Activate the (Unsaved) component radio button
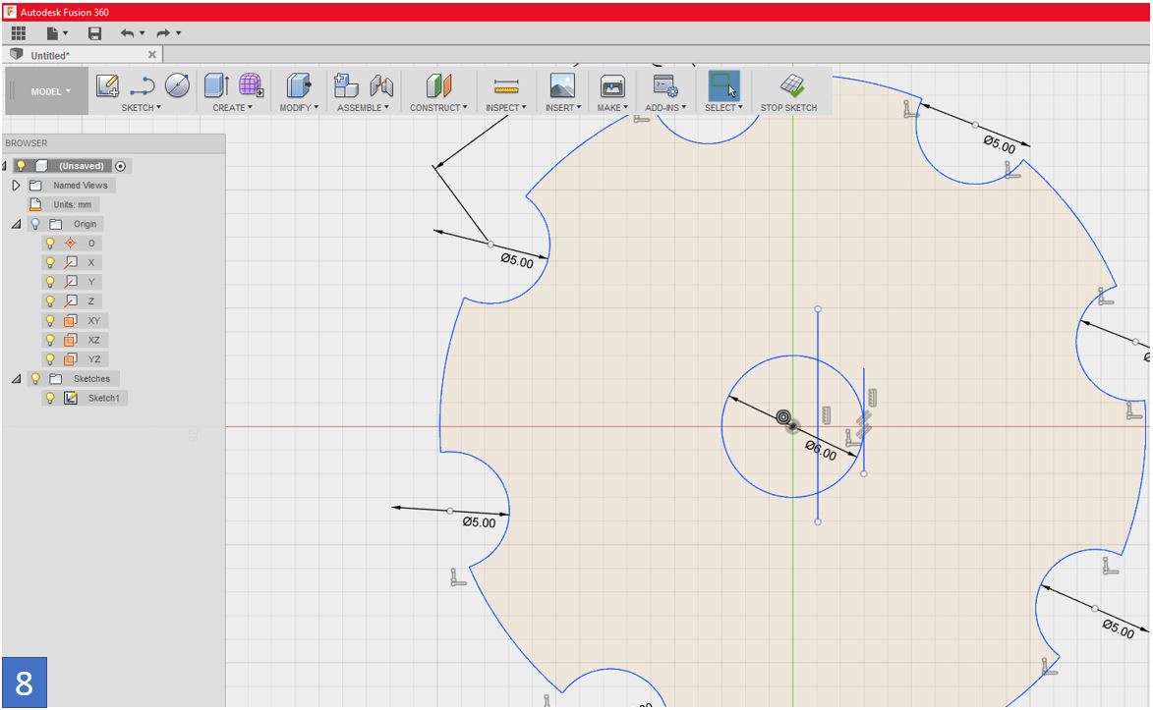Screen dimensions: 1153x710 tap(121, 166)
